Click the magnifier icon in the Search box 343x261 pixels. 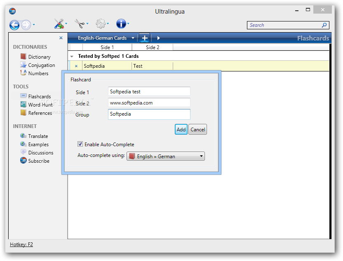(324, 25)
